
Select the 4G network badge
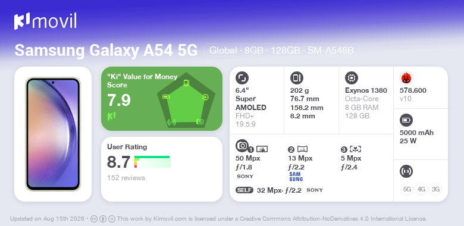tap(421, 189)
